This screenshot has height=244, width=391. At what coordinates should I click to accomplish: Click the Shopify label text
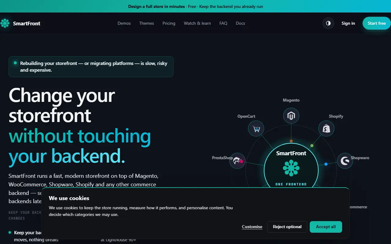coord(336,116)
